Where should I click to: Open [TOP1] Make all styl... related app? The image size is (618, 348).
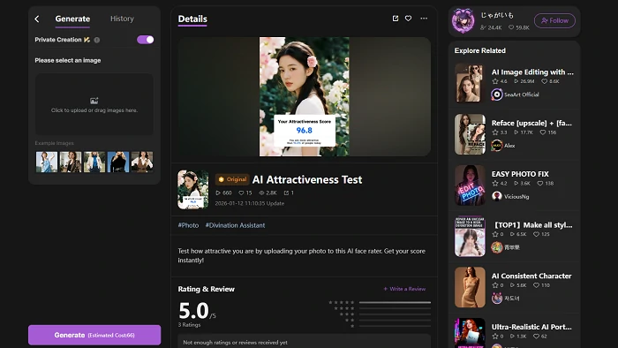[533, 225]
